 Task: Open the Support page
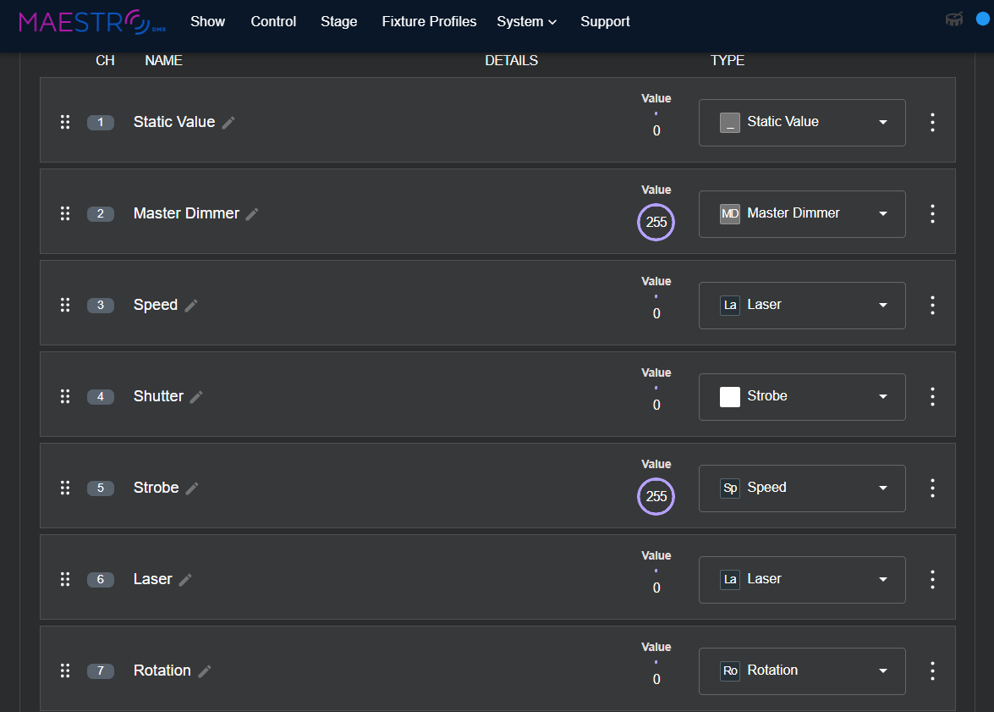[x=605, y=21]
